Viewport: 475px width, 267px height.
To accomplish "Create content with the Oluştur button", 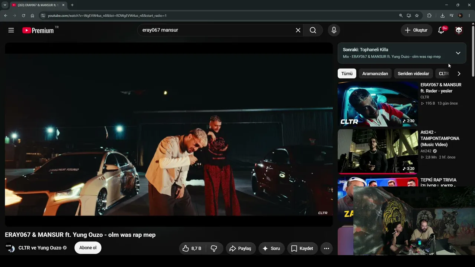I will pyautogui.click(x=416, y=30).
